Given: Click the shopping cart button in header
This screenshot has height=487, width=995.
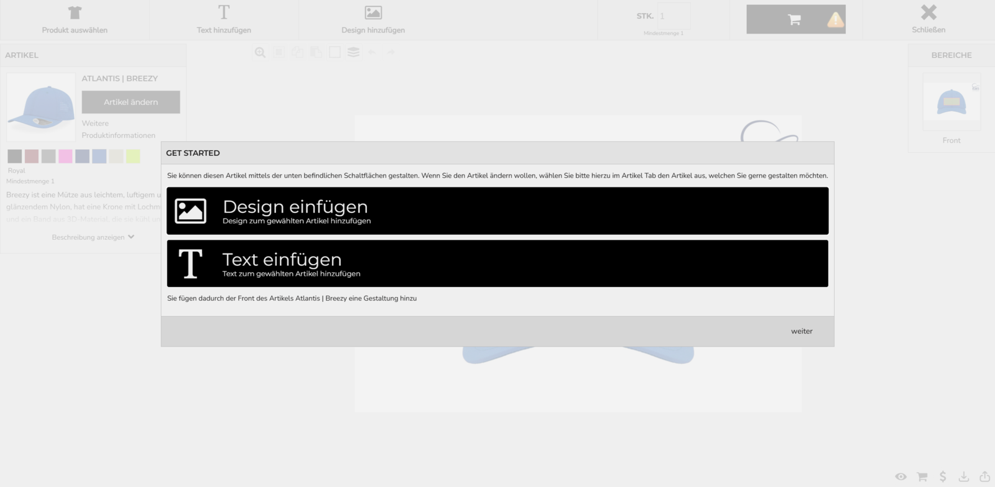Looking at the screenshot, I should click(x=795, y=20).
